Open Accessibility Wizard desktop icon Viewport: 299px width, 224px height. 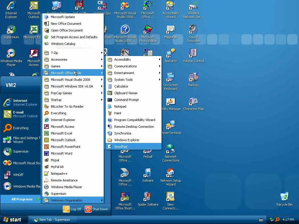click(x=171, y=10)
